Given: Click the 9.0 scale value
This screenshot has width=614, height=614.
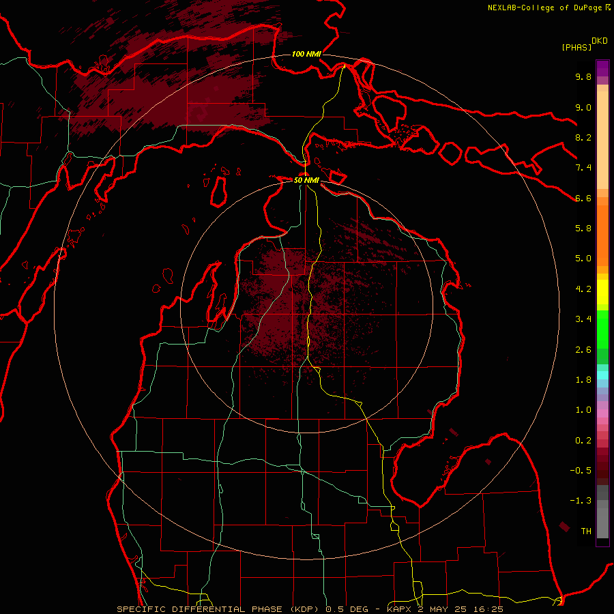Looking at the screenshot, I should (583, 107).
